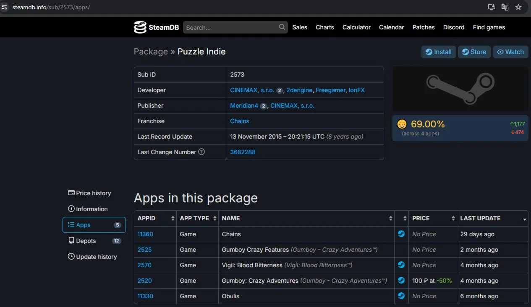Screen dimensions: 531x307
Task: Open the IonFX developer link
Action: [357, 90]
